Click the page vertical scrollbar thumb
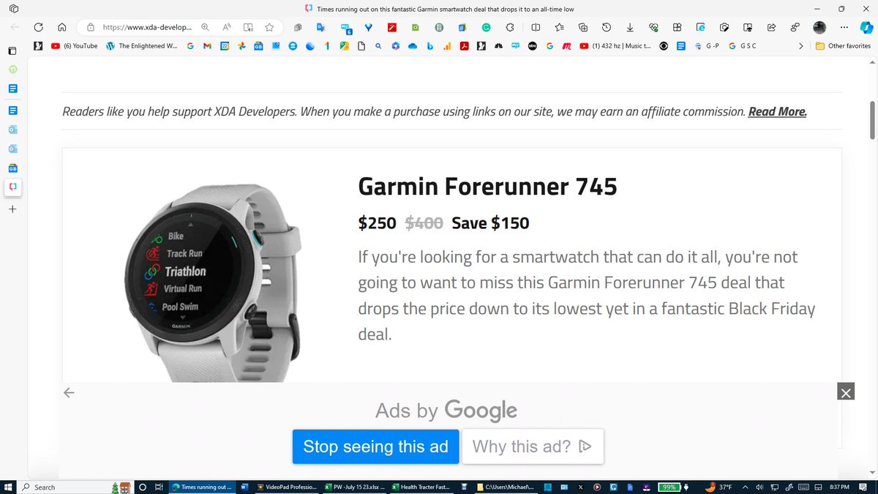Screen dimensions: 878x494 872,120
